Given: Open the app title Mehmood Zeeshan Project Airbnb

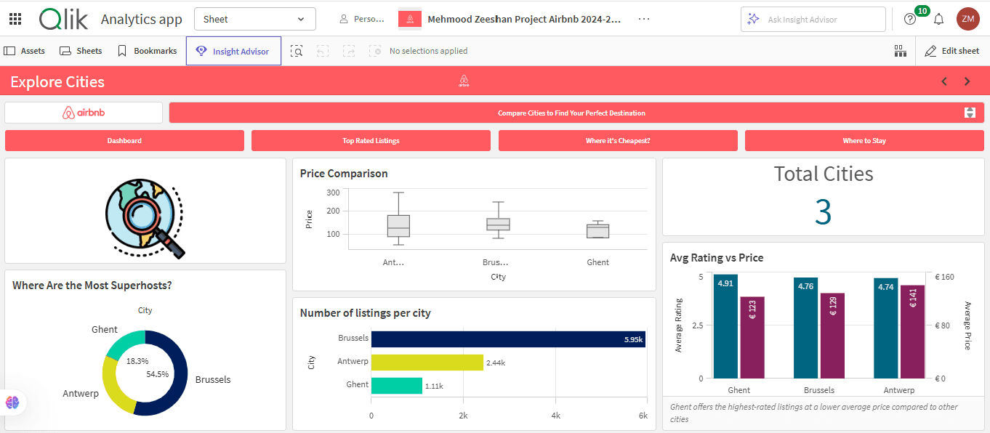Looking at the screenshot, I should pos(524,19).
